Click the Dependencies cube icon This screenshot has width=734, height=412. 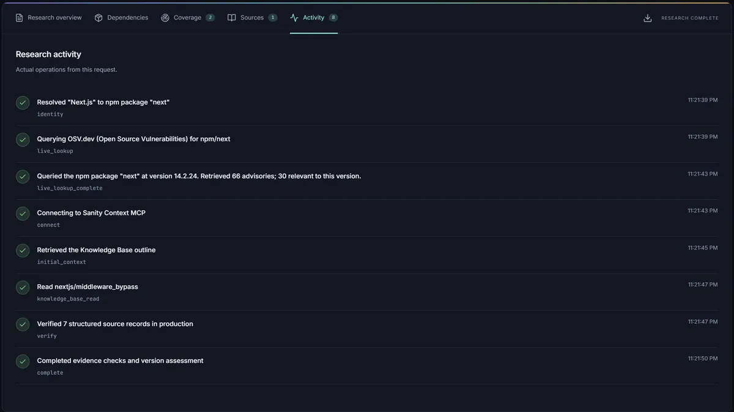[x=98, y=18]
